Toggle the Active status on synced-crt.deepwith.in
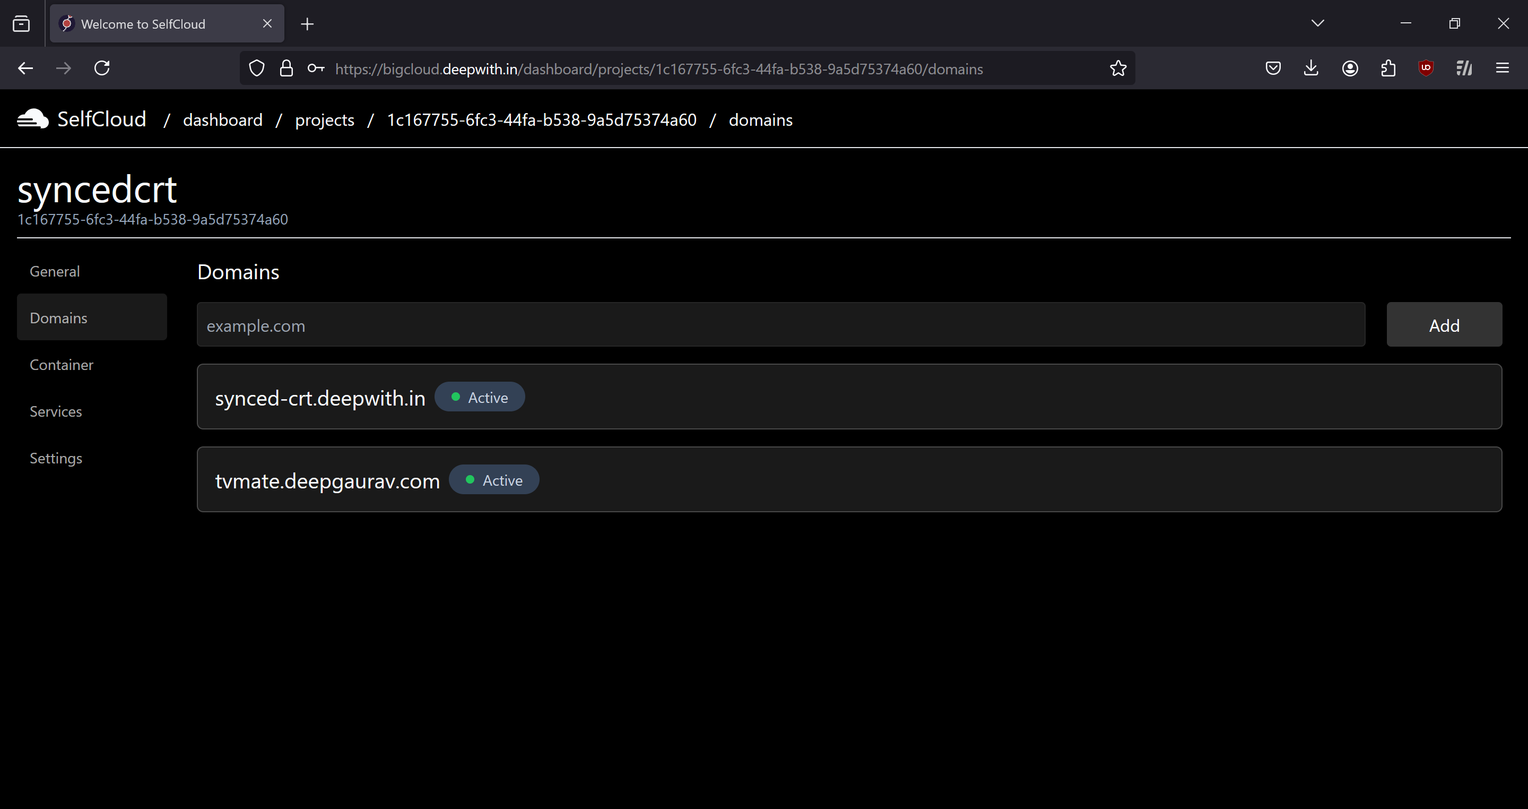 click(x=480, y=397)
